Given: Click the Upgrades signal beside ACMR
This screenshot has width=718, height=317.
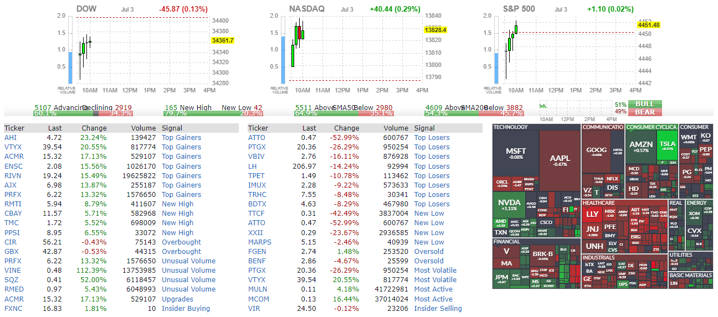Looking at the screenshot, I should coord(177,299).
